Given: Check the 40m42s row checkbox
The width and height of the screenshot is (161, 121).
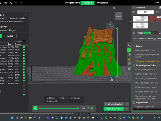Looking at the screenshot, I should [24, 83].
